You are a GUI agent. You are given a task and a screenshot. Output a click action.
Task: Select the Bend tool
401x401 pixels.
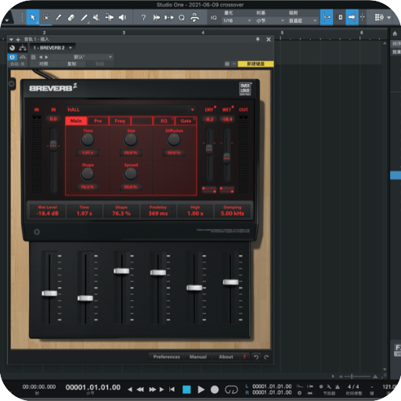click(110, 17)
